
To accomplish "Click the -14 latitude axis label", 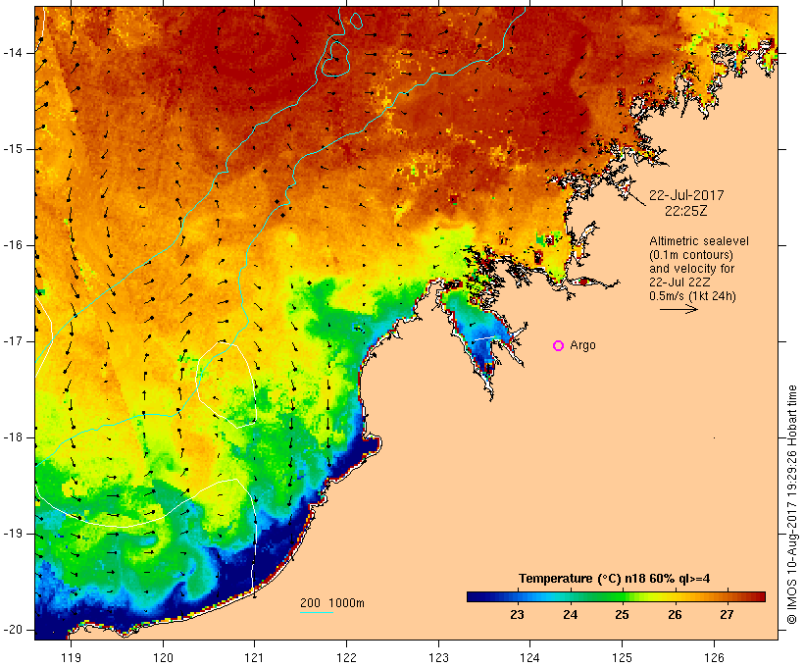I will [x=13, y=53].
